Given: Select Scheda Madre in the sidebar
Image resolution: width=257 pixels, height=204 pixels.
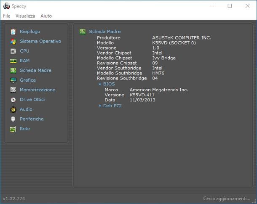Looking at the screenshot, I should (x=35, y=70).
